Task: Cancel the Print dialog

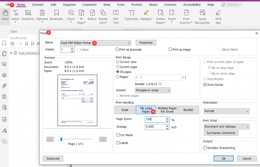Action: click(247, 159)
